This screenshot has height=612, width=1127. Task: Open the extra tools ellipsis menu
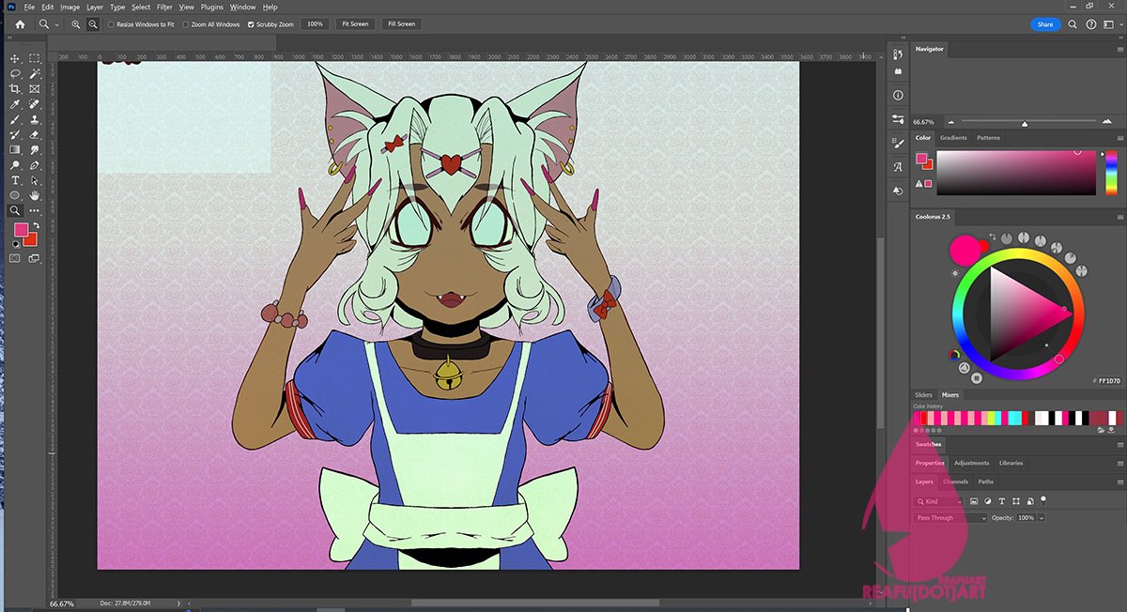tap(35, 210)
